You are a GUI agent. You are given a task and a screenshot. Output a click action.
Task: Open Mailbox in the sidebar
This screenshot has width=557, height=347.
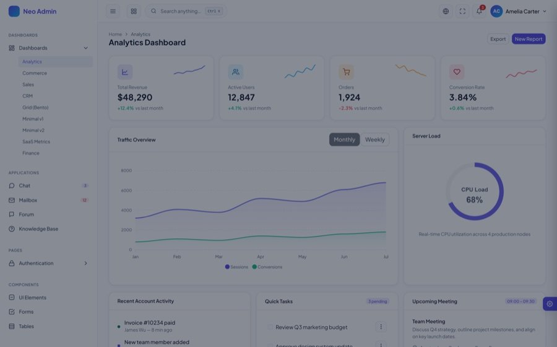point(49,200)
